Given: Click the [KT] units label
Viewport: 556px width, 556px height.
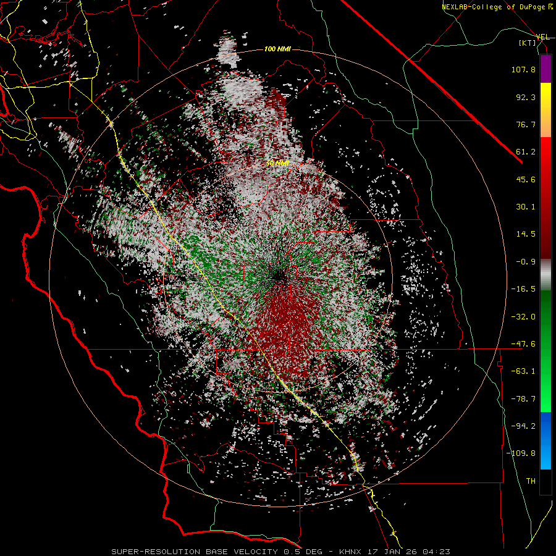Looking at the screenshot, I should click(528, 43).
